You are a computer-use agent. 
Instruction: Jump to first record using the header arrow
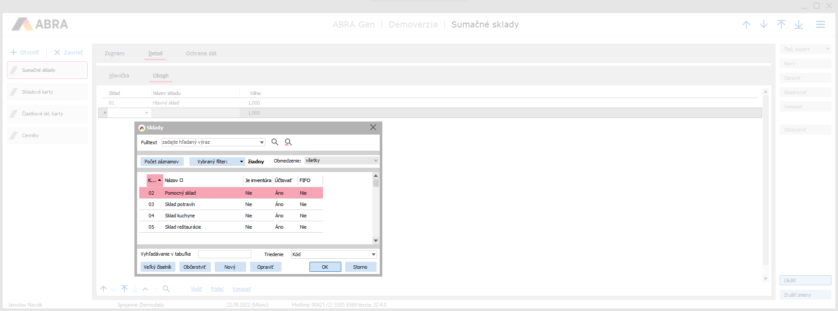[x=781, y=25]
